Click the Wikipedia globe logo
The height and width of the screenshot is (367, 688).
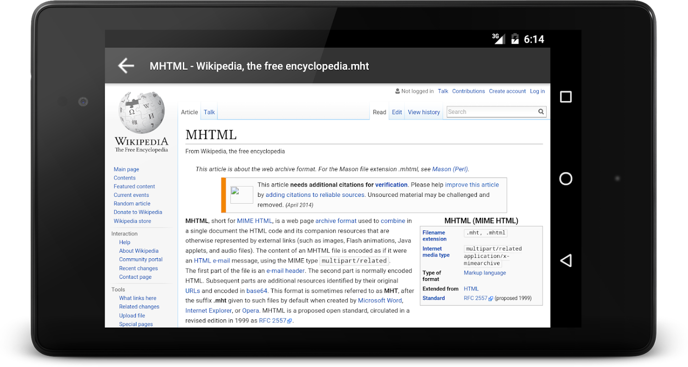click(141, 113)
